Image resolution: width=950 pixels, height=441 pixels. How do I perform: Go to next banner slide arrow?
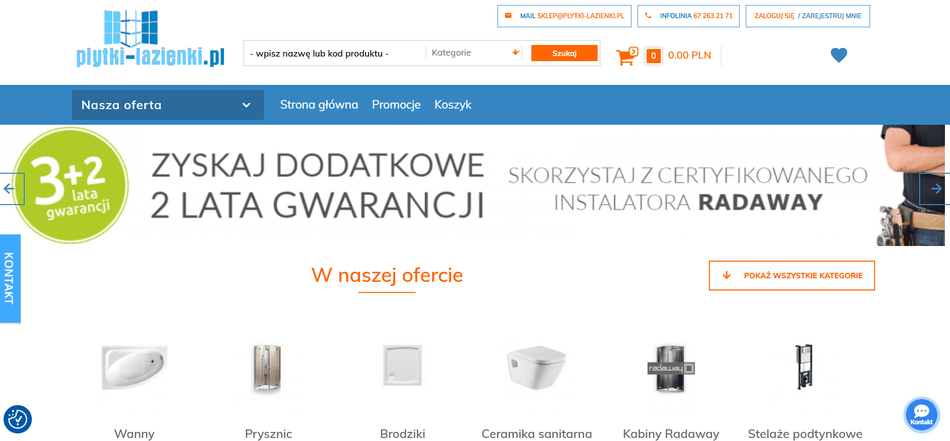pyautogui.click(x=935, y=189)
